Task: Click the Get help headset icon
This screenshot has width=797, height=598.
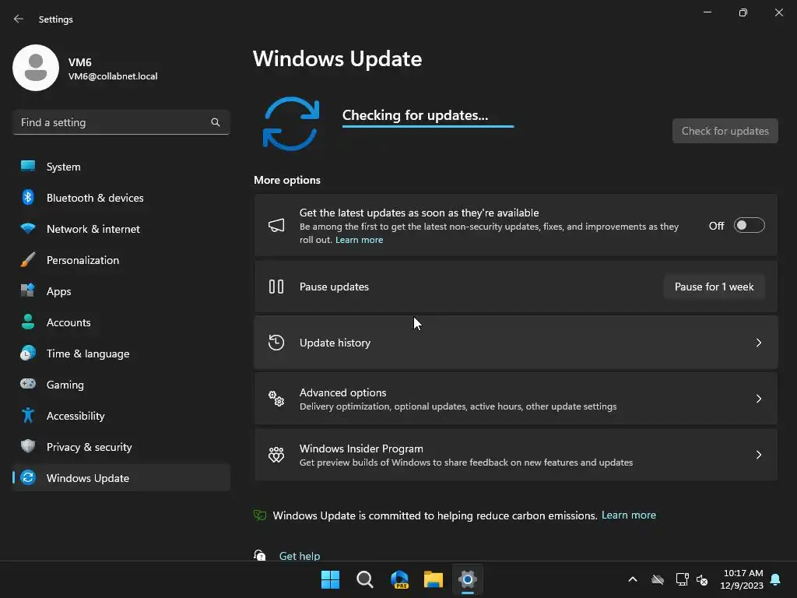Action: tap(260, 554)
